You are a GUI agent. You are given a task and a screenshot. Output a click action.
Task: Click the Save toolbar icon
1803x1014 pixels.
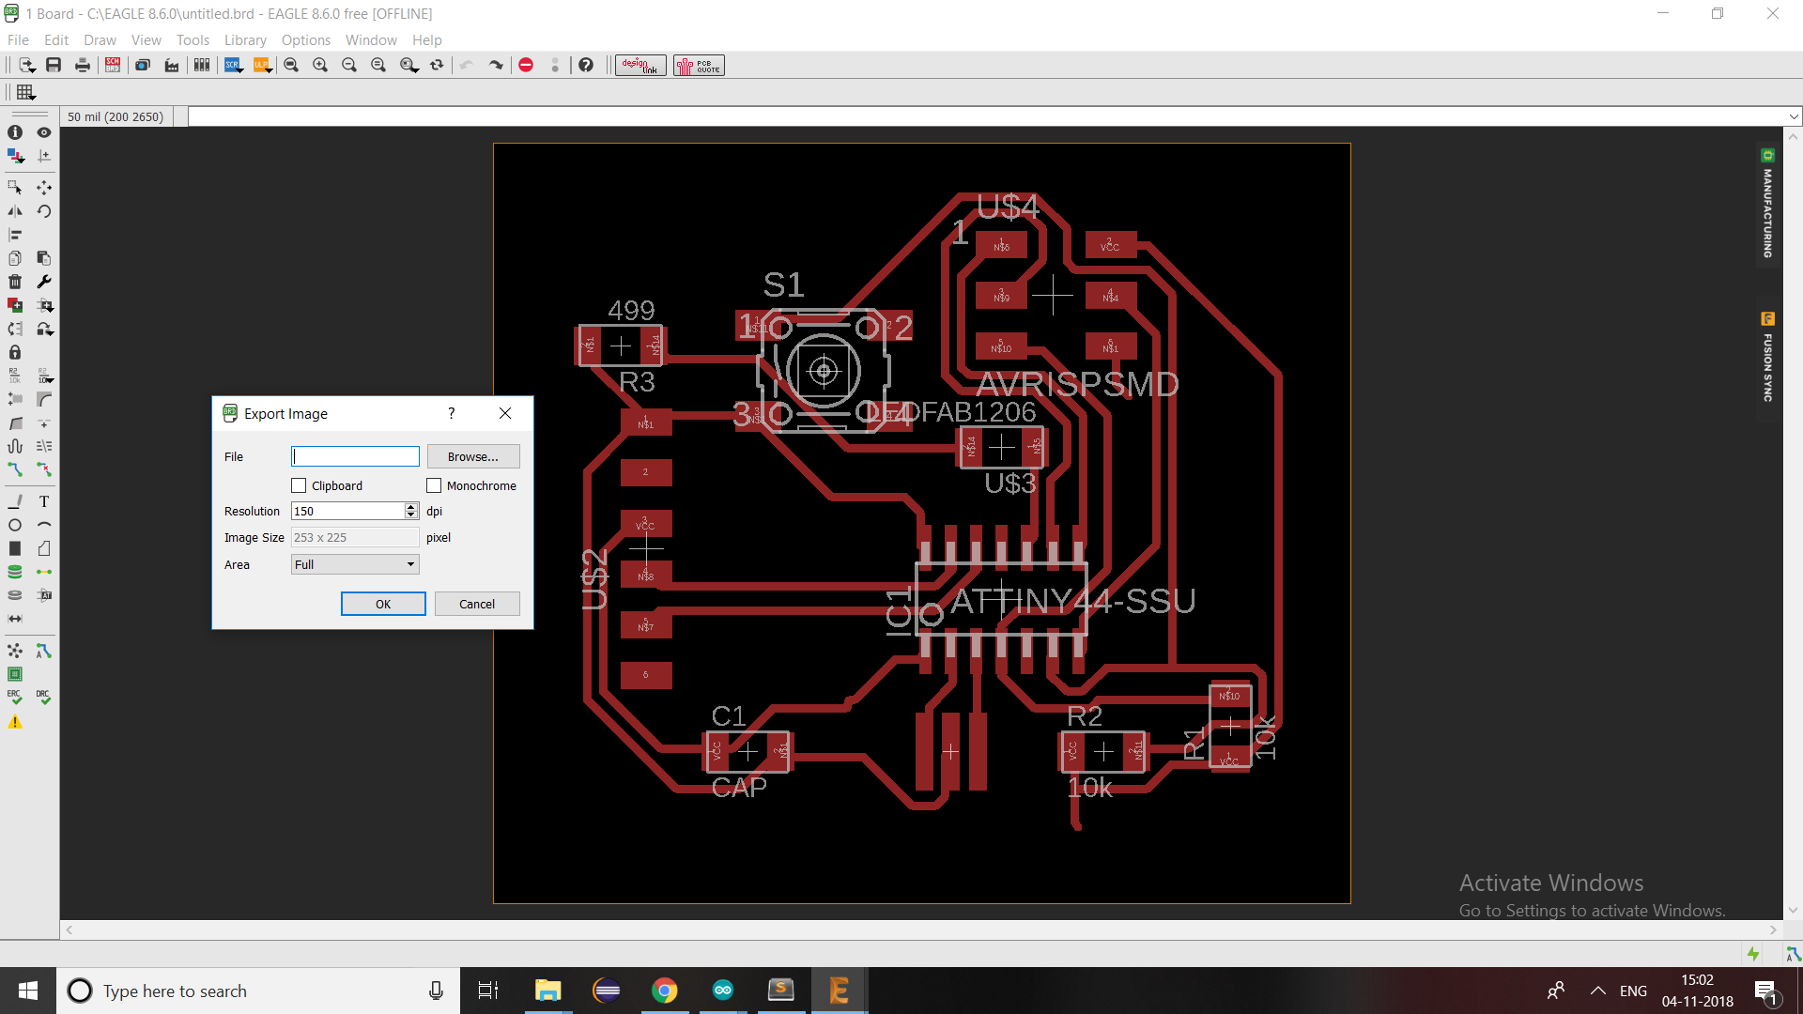pyautogui.click(x=54, y=65)
